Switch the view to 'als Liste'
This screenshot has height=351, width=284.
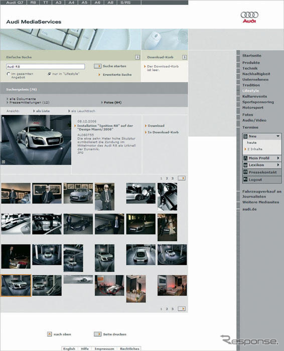pos(43,111)
